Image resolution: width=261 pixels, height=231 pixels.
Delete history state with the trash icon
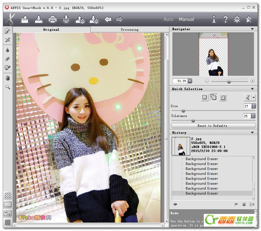point(244,204)
